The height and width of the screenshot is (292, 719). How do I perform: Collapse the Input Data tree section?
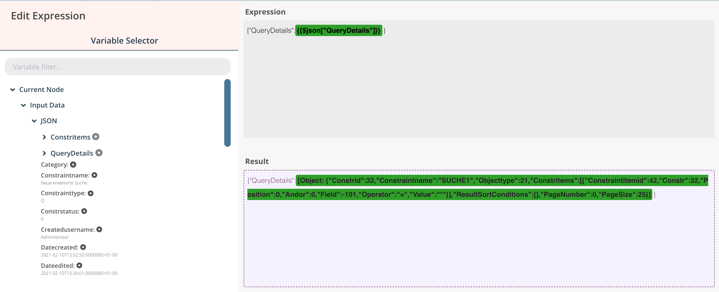click(x=23, y=105)
